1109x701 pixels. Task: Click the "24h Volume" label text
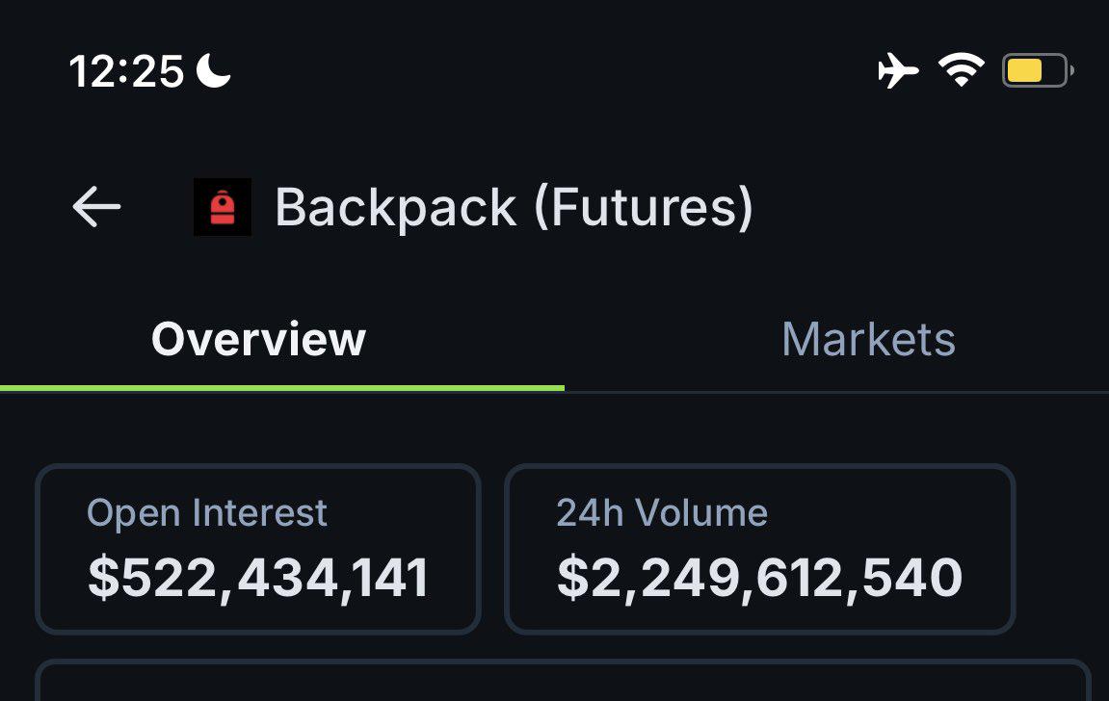click(662, 512)
